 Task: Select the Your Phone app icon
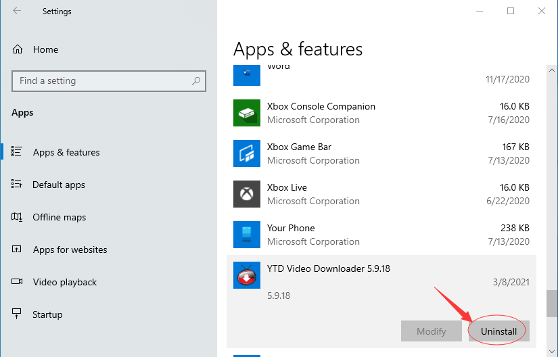pyautogui.click(x=247, y=235)
